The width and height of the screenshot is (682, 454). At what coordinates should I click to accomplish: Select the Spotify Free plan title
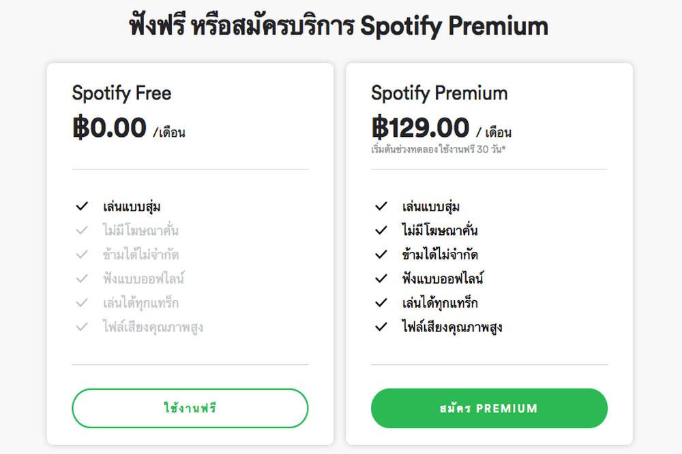coord(122,94)
